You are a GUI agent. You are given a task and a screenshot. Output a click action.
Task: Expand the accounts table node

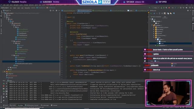point(157,41)
